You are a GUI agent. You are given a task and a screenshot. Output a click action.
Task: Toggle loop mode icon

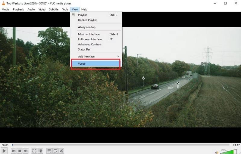click(x=55, y=151)
